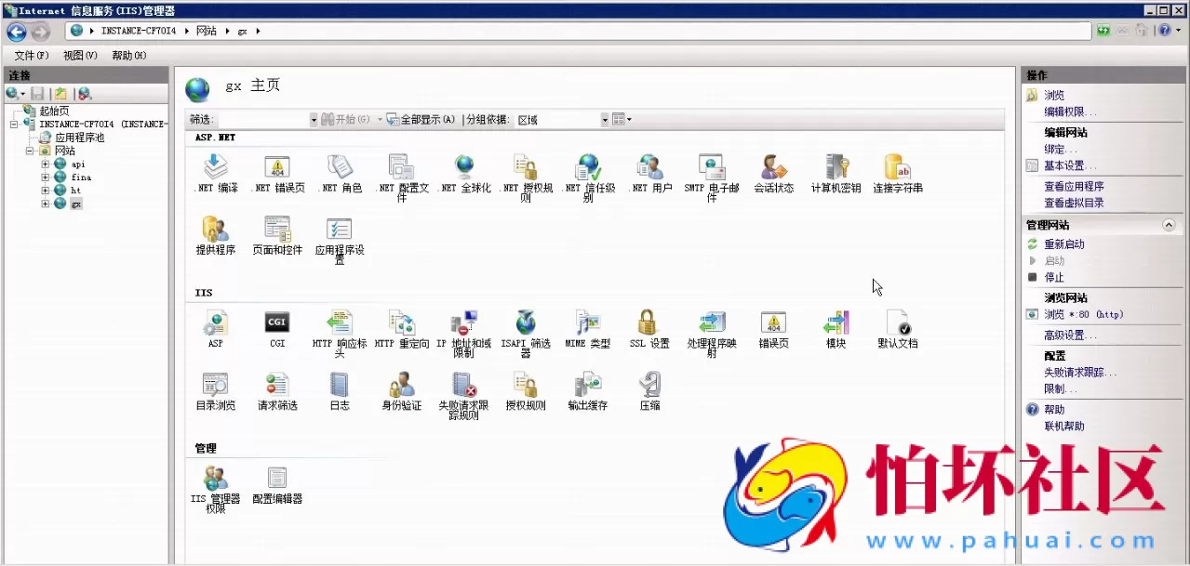This screenshot has height=566, width=1190.
Task: Open the 压缩 feature icon
Action: pos(649,386)
